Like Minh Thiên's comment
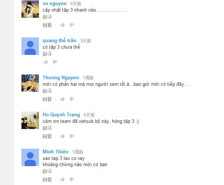This screenshot has width=224, height=185. click(x=63, y=180)
